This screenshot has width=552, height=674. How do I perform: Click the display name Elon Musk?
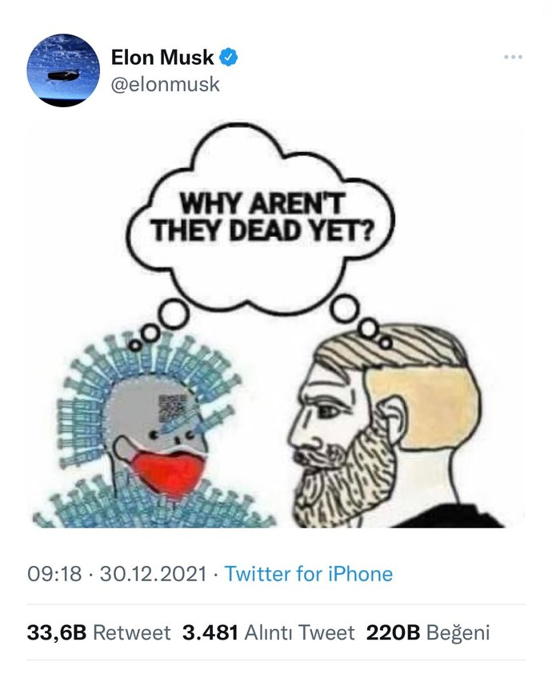coord(162,57)
